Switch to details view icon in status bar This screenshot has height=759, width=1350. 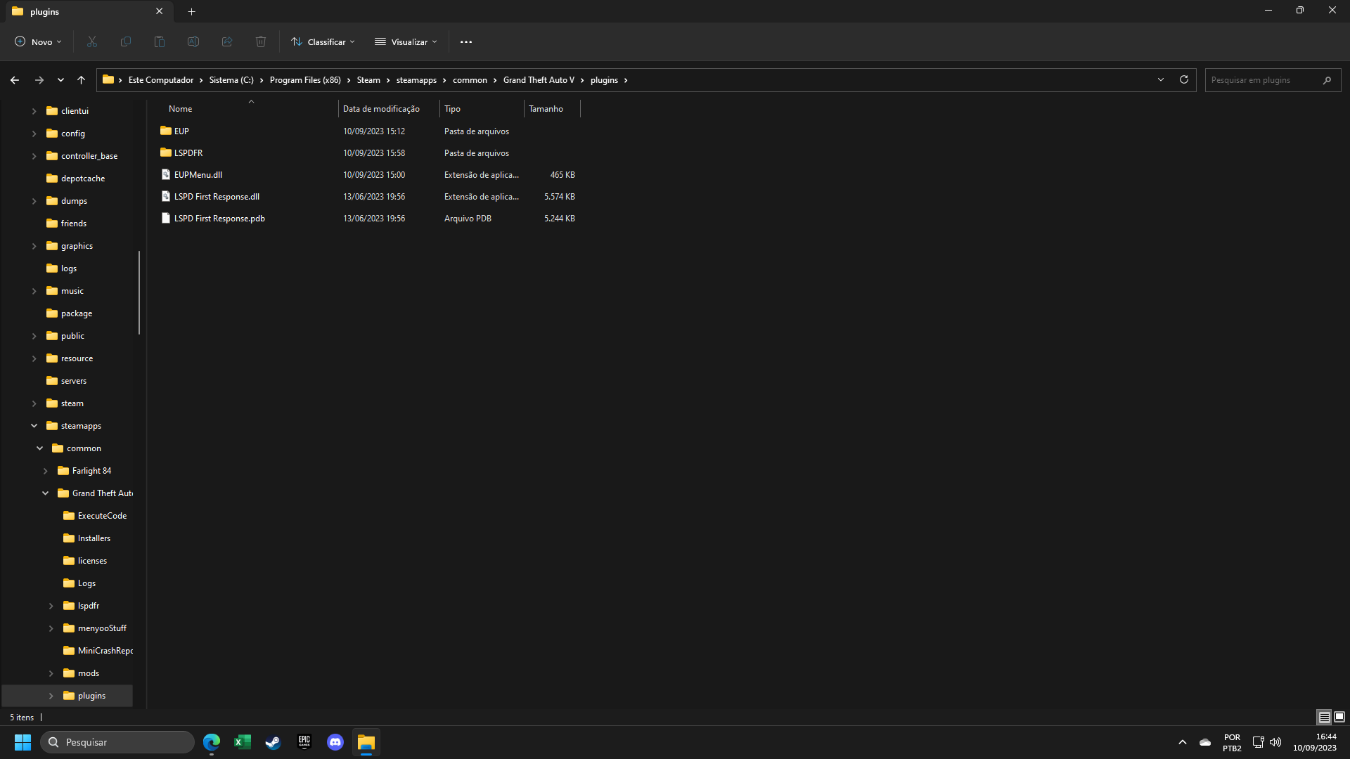1324,717
